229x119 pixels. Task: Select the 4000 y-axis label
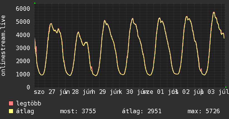23,35
